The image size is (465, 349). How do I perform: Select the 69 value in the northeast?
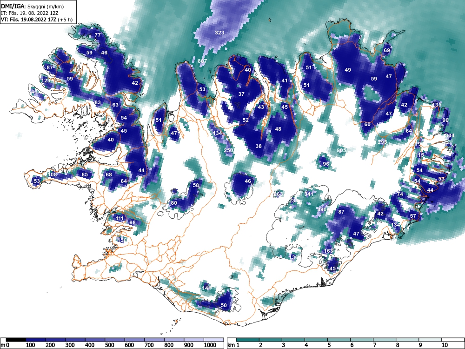[x=387, y=50]
